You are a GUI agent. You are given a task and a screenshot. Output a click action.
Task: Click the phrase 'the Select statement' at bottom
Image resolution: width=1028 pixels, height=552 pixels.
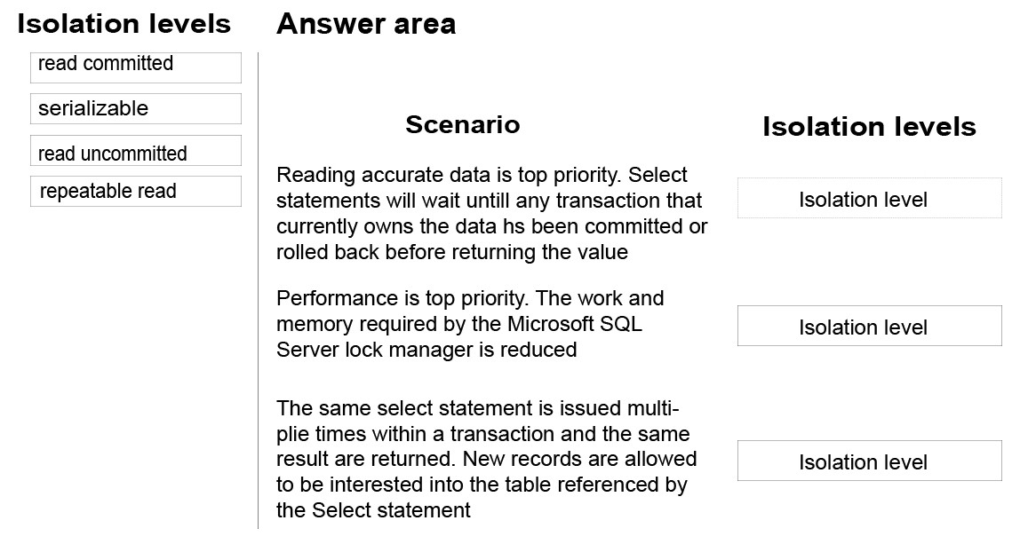[x=373, y=510]
